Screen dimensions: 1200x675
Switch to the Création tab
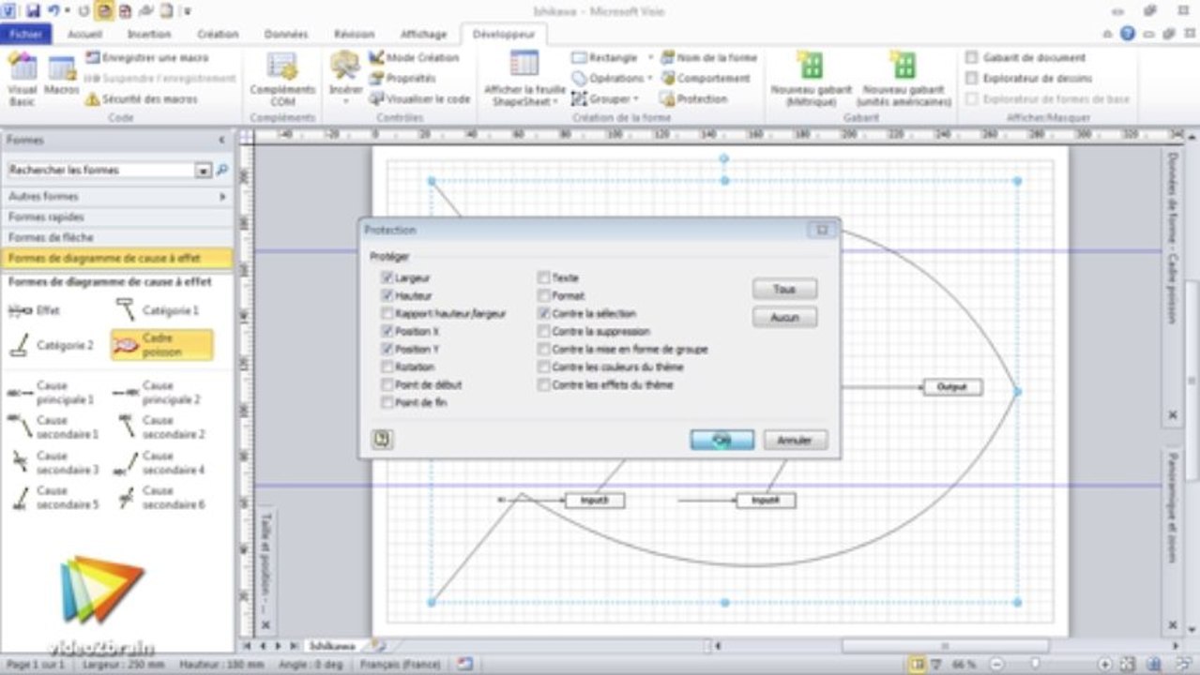[218, 34]
